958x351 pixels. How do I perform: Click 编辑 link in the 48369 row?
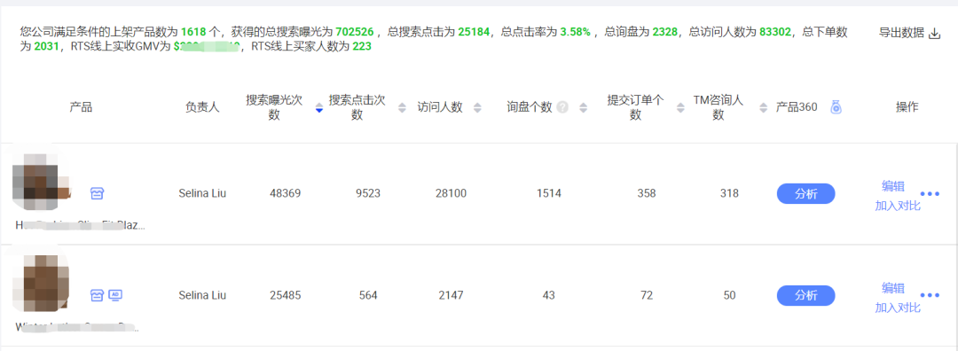point(893,186)
